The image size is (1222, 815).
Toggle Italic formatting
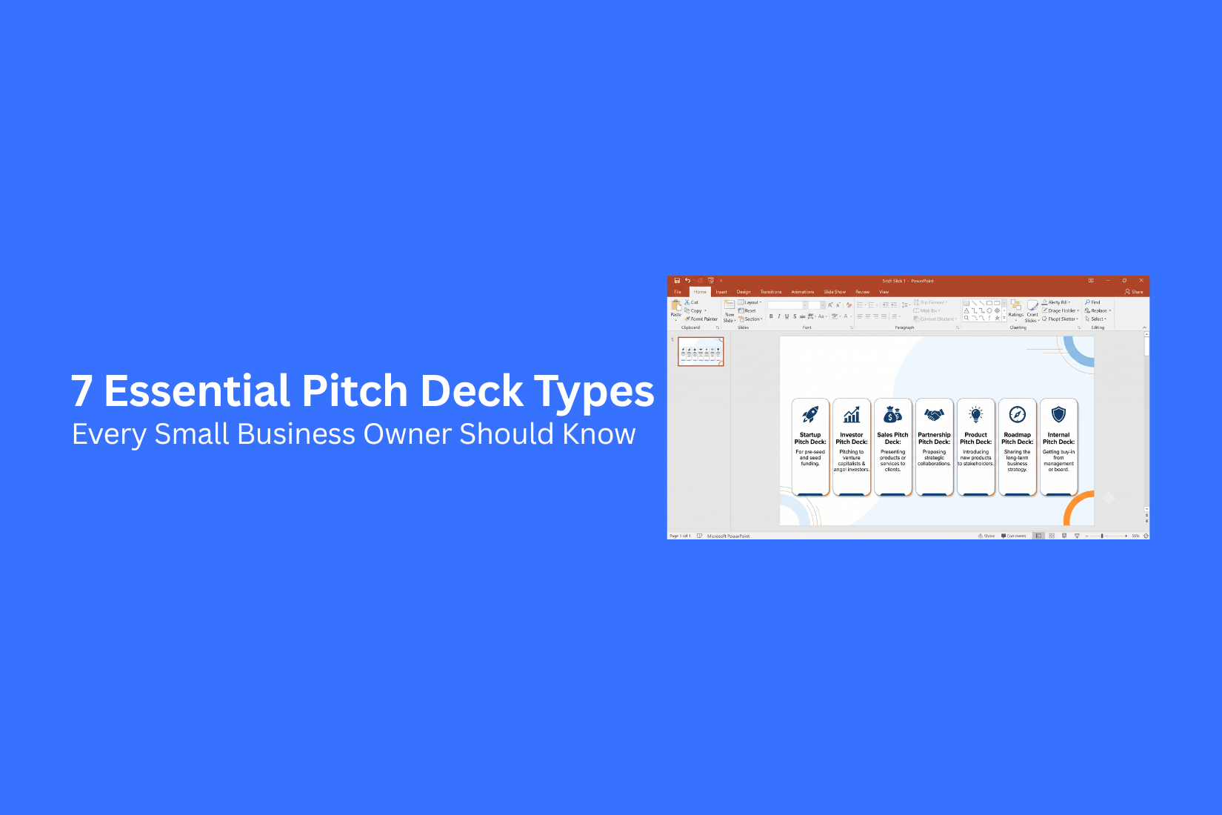pos(779,316)
